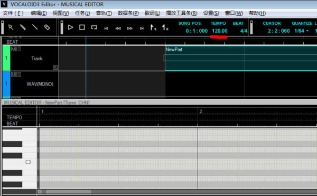Rewind the song position

point(118,29)
